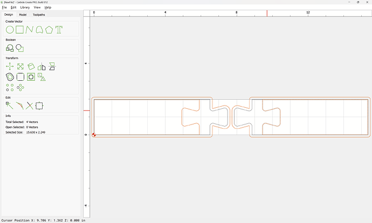Choose the Polyline drawing tool

30,30
